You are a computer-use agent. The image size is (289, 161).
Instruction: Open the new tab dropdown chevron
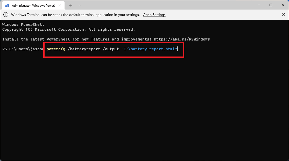click(x=79, y=5)
